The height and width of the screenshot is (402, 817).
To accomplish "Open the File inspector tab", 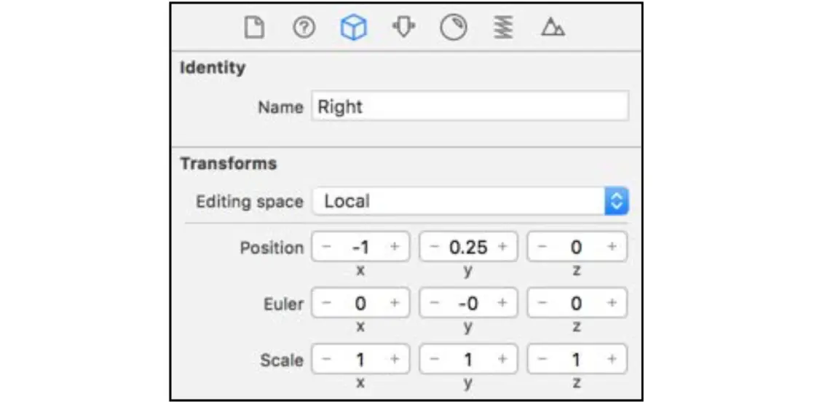I will 253,28.
